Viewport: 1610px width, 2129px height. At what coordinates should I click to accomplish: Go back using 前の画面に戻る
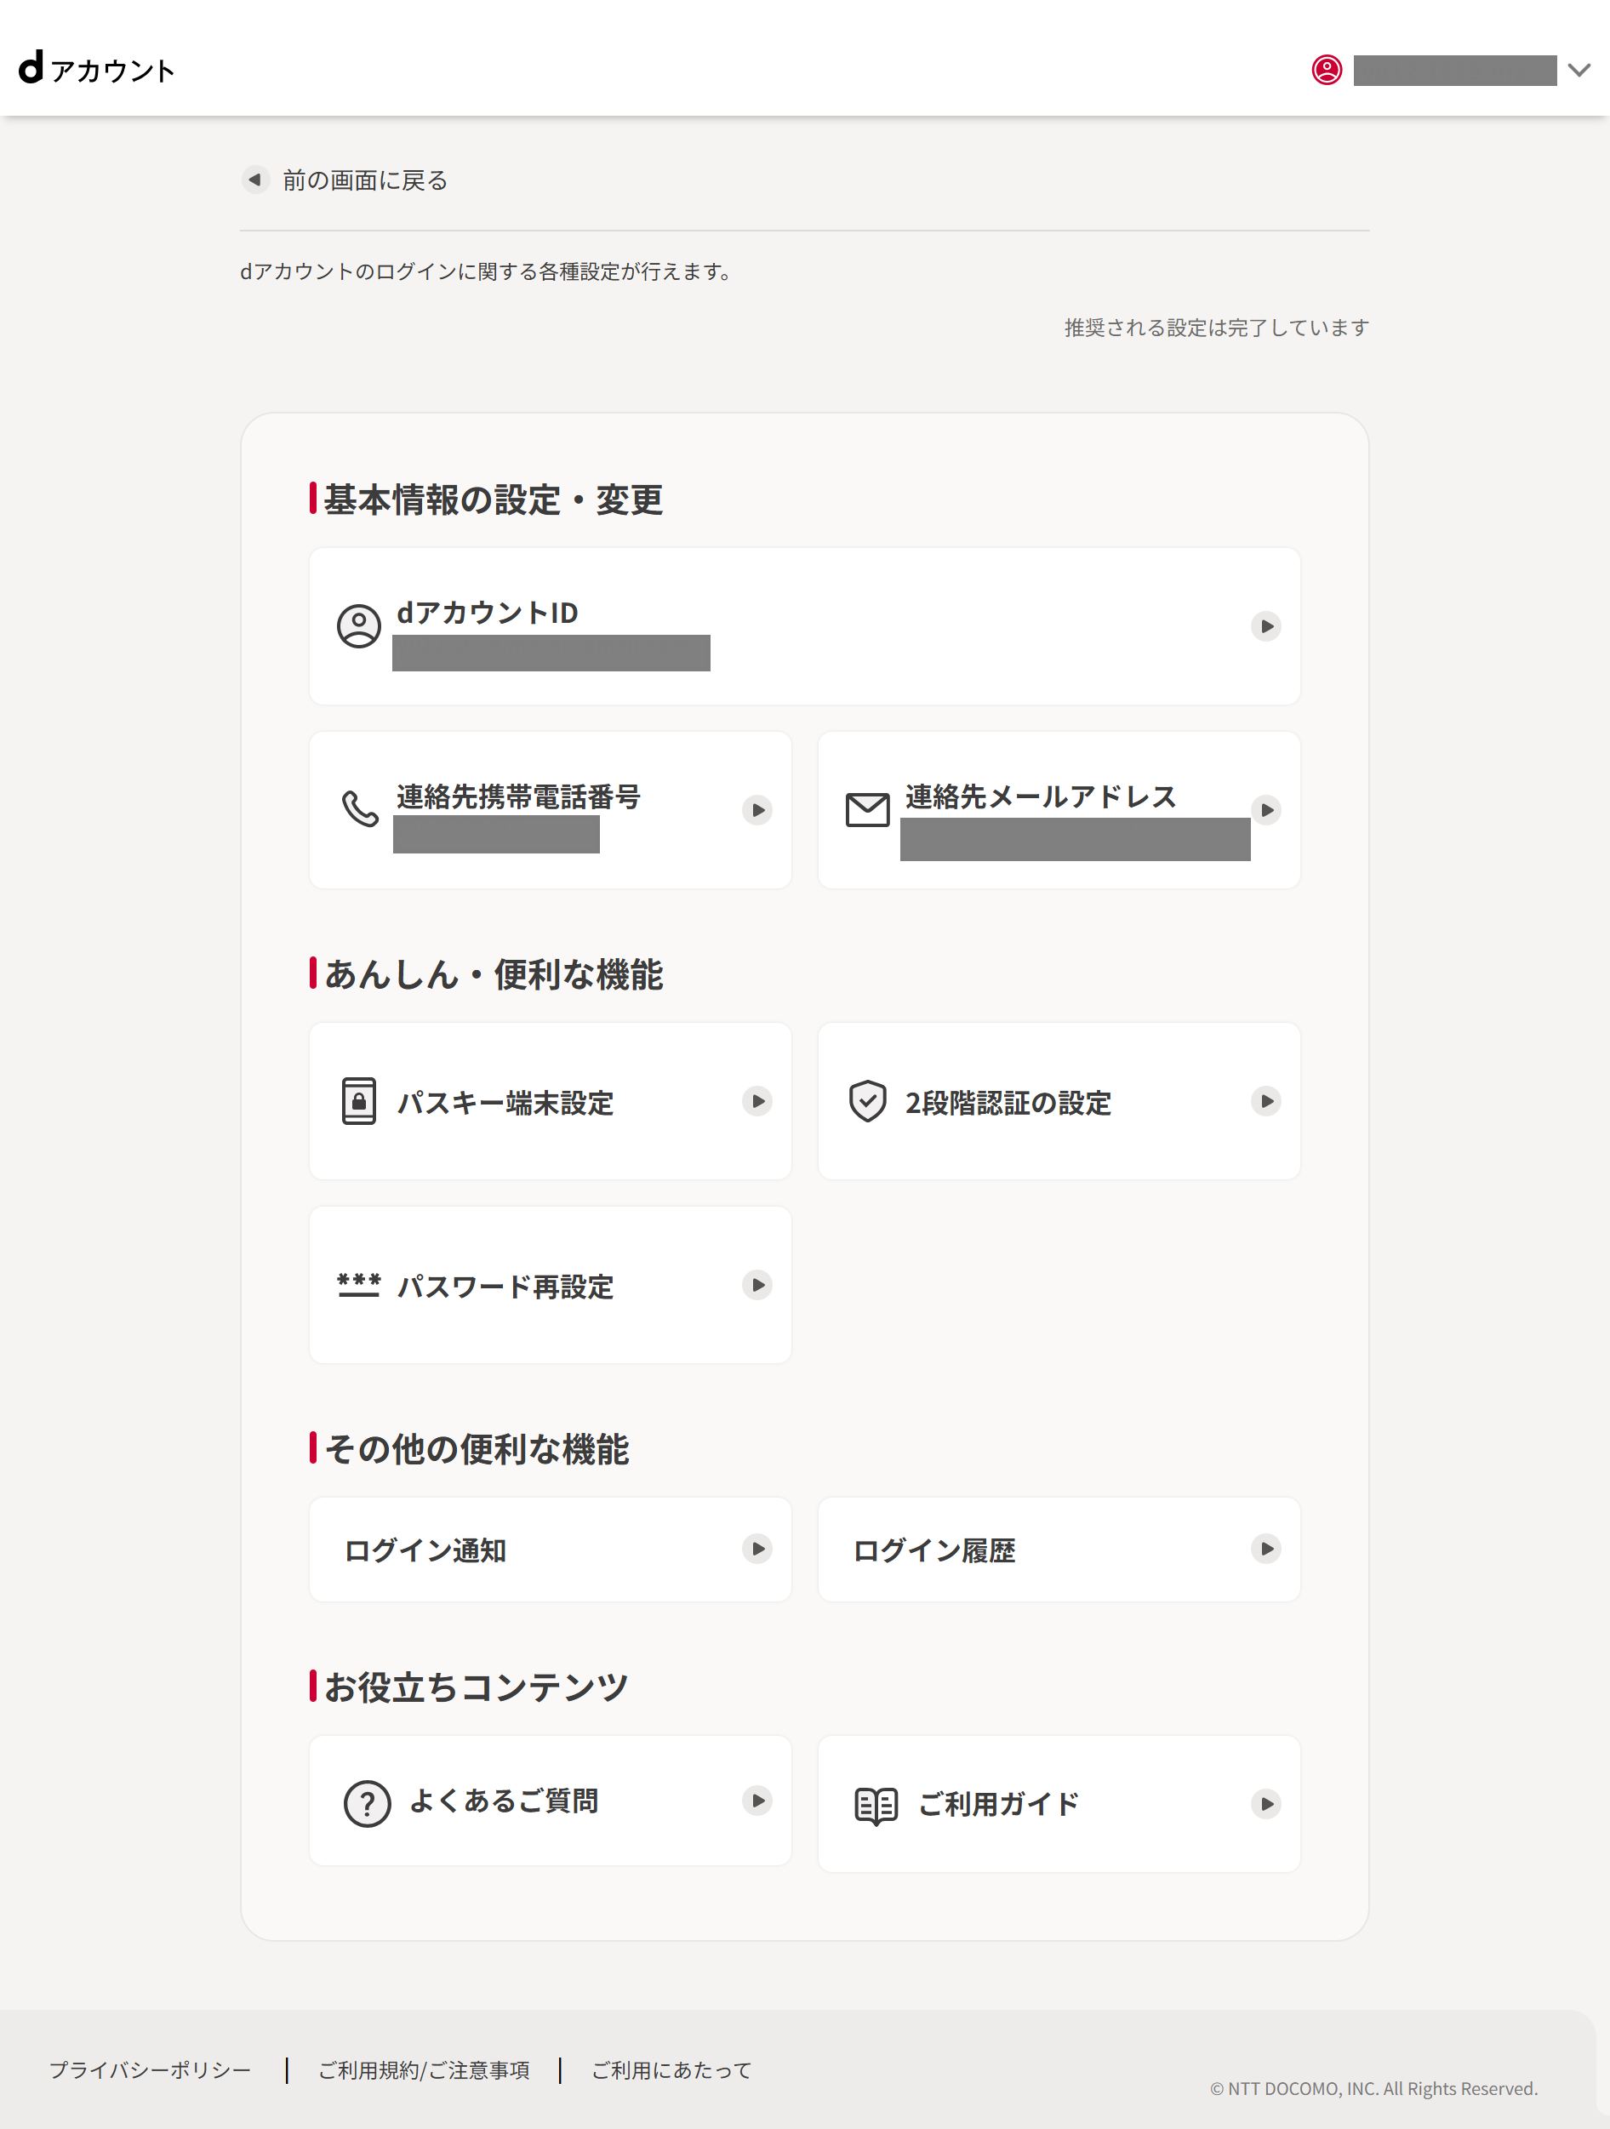coord(345,180)
